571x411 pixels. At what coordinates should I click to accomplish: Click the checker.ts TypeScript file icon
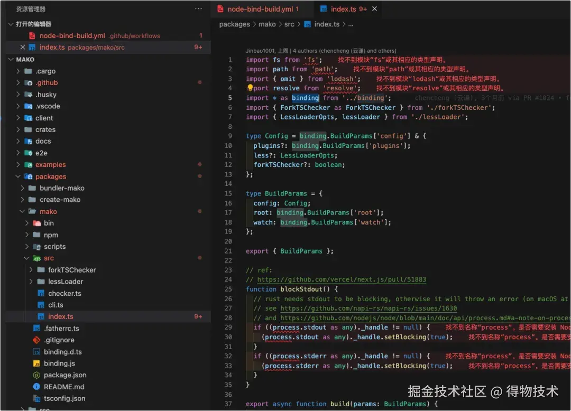click(41, 293)
